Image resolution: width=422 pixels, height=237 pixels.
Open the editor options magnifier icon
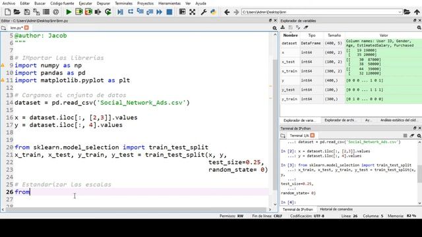coord(274,28)
